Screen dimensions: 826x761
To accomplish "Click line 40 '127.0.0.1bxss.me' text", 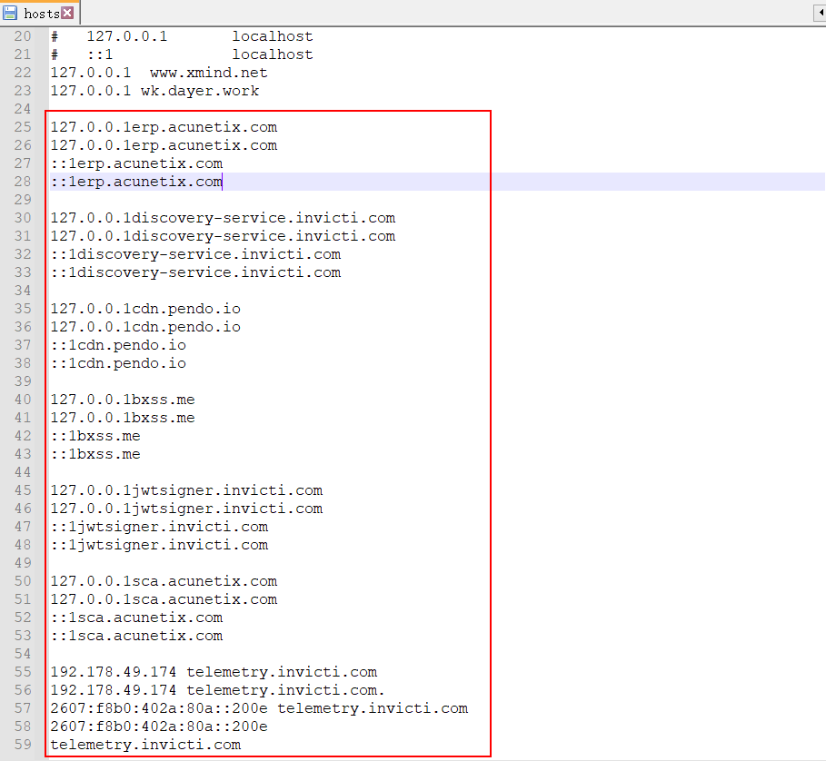I will coord(123,400).
